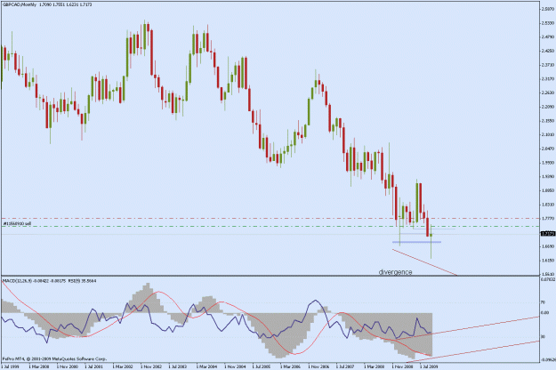The image size is (556, 370).
Task: Click the GBPCAD,Monthly chart title text
Action: pos(20,4)
